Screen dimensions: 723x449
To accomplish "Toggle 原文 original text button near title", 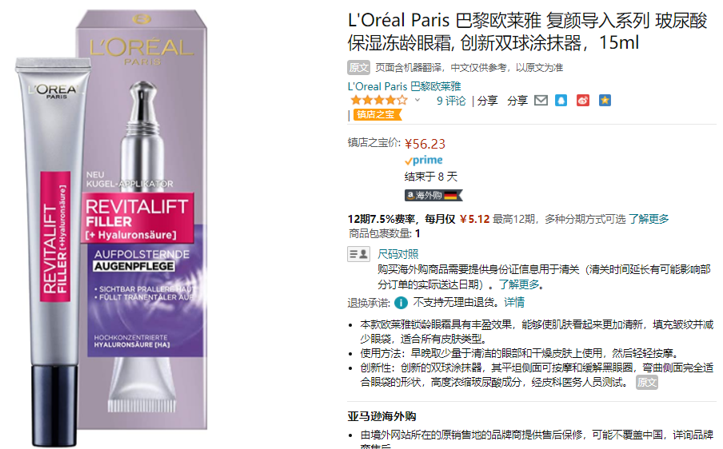I will (359, 68).
